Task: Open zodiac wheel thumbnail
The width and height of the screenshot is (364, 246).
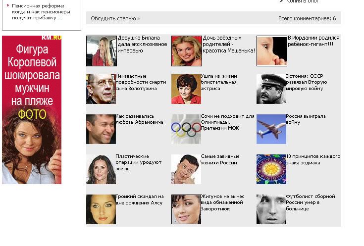Action: click(271, 169)
